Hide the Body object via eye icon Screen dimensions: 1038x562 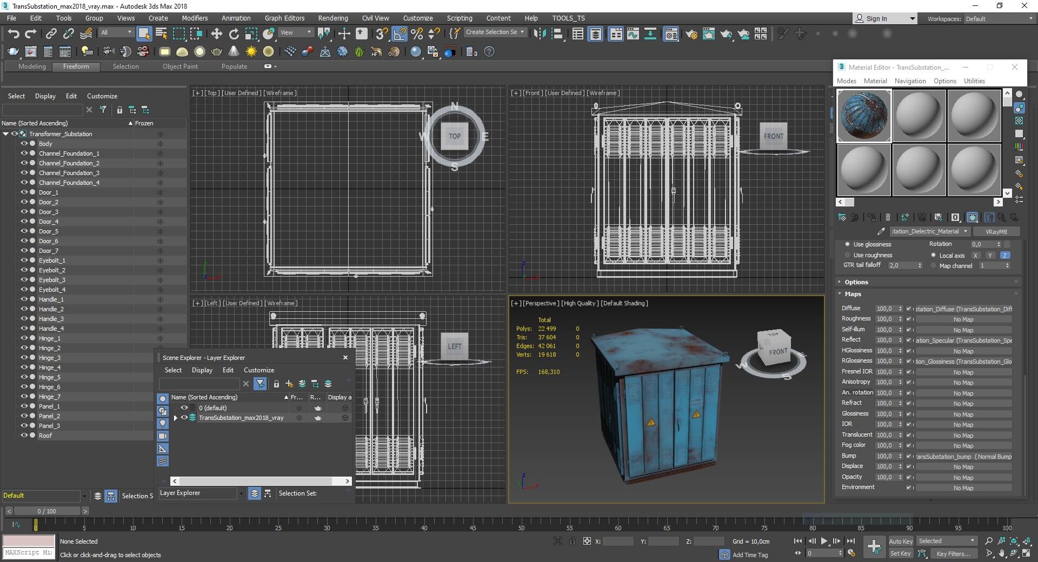[24, 144]
